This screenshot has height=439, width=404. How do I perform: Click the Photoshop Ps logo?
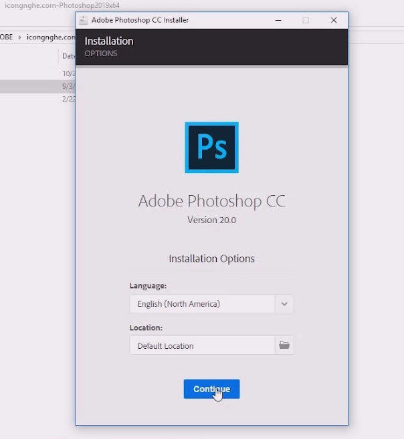[212, 148]
